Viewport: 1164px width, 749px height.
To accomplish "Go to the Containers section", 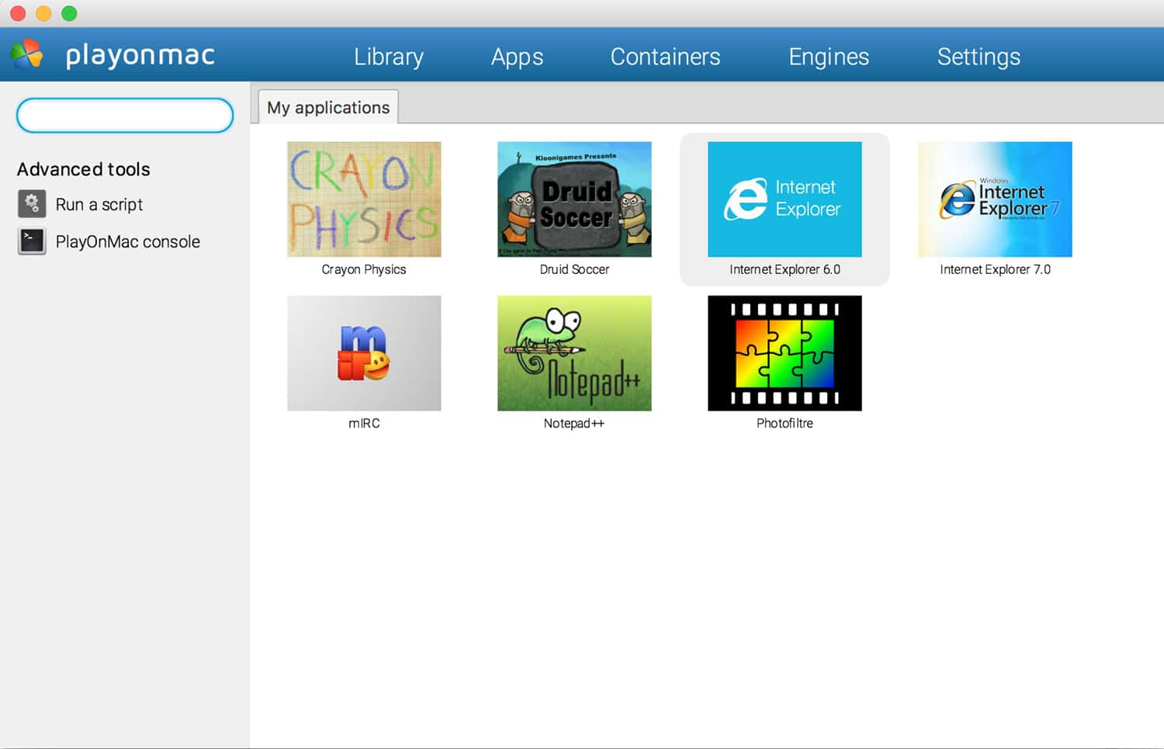I will pos(665,57).
